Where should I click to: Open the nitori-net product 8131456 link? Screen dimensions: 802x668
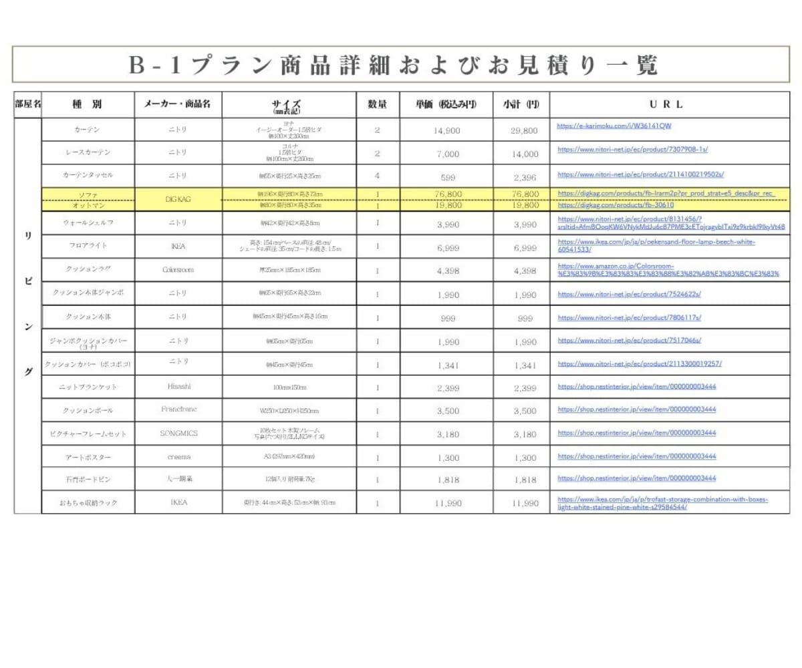[x=671, y=222]
